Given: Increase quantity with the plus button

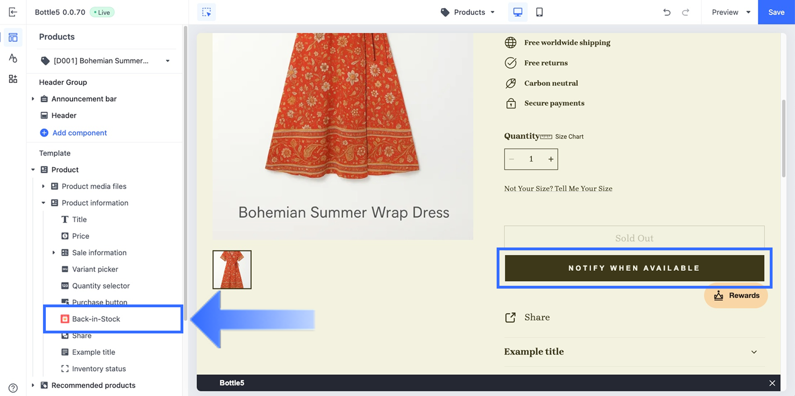Looking at the screenshot, I should pos(551,159).
